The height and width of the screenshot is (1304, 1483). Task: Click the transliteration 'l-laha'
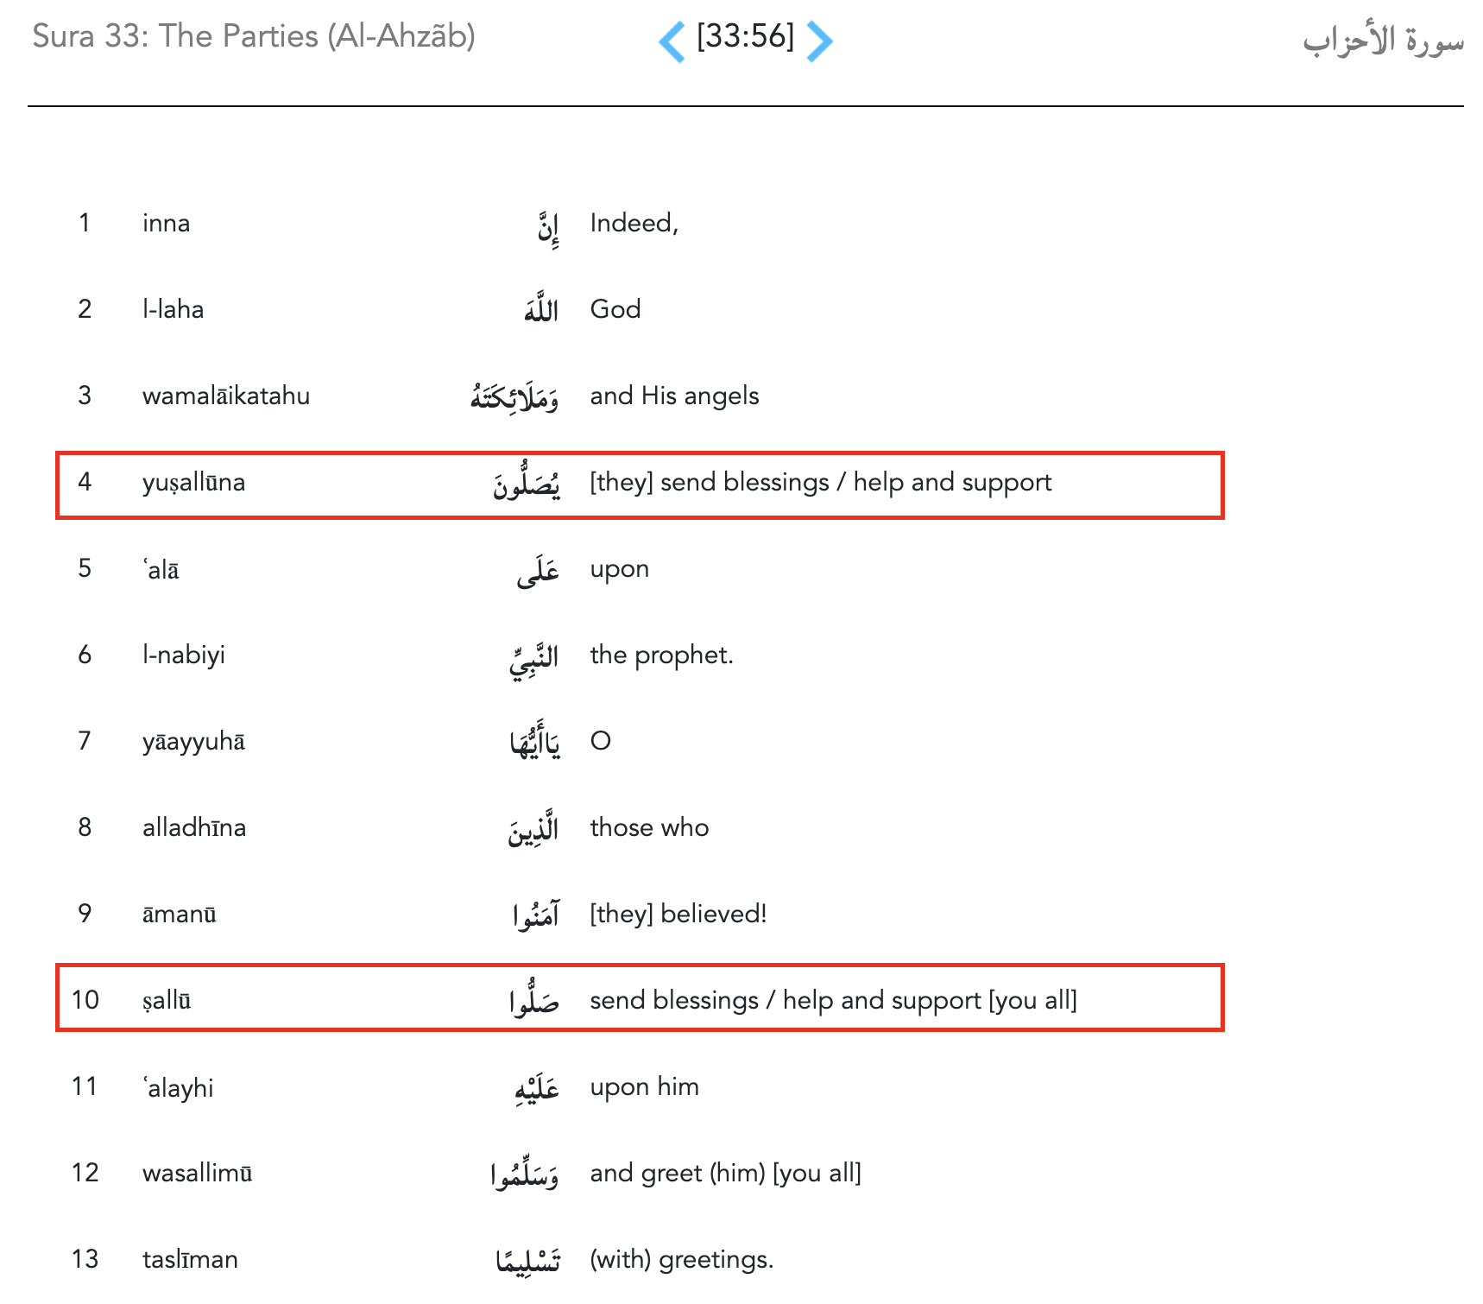tap(173, 310)
